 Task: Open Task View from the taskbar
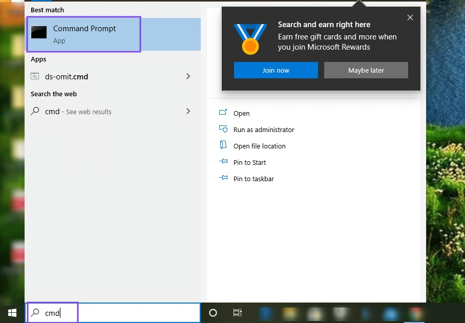coord(237,313)
